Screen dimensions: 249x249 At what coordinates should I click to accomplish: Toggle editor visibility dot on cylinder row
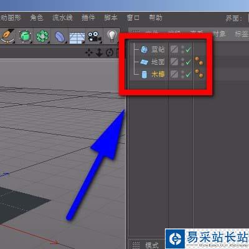click(x=182, y=72)
